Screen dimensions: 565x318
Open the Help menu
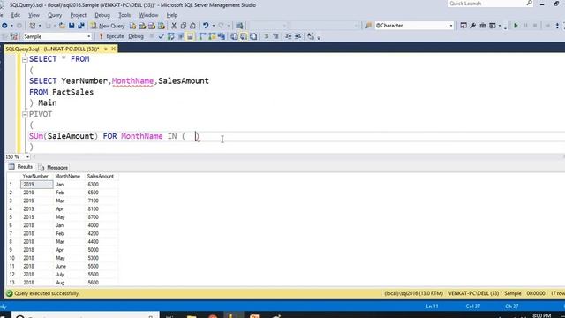(172, 15)
